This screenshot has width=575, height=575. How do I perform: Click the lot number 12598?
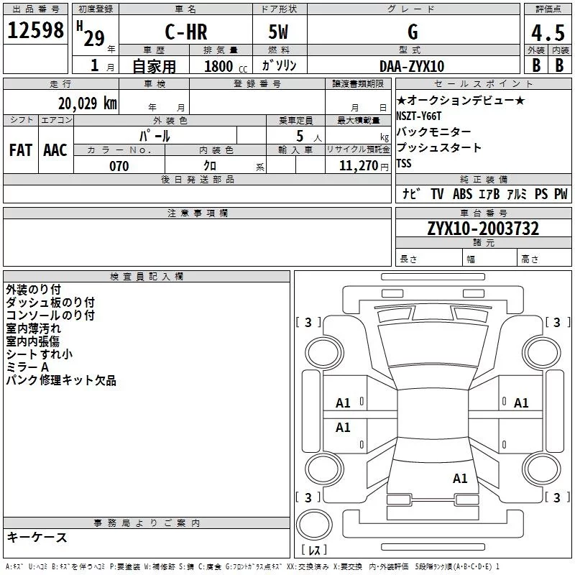35,30
